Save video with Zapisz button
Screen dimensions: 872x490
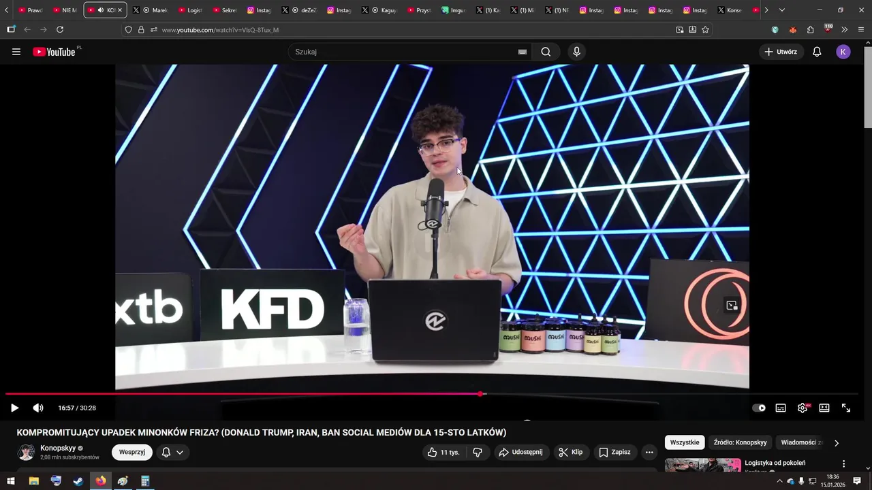coord(614,452)
